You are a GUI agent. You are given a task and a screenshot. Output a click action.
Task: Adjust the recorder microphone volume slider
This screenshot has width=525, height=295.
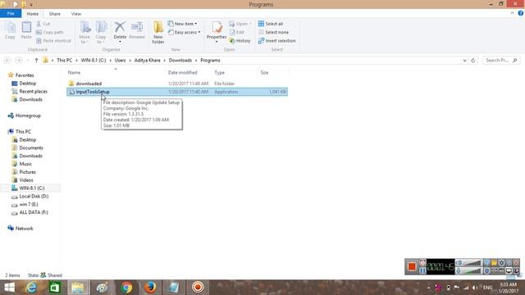[472, 271]
